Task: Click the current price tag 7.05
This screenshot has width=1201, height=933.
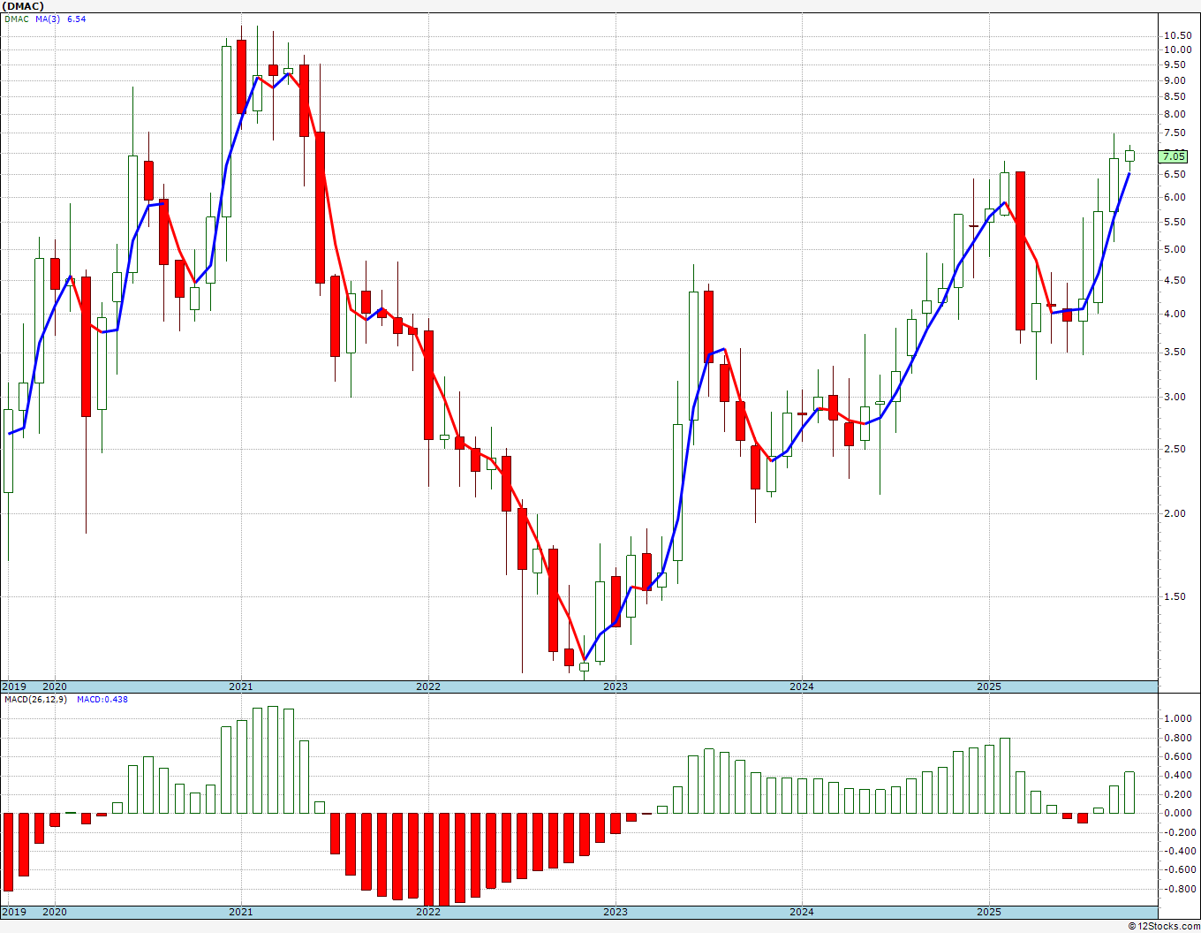Action: pyautogui.click(x=1175, y=156)
